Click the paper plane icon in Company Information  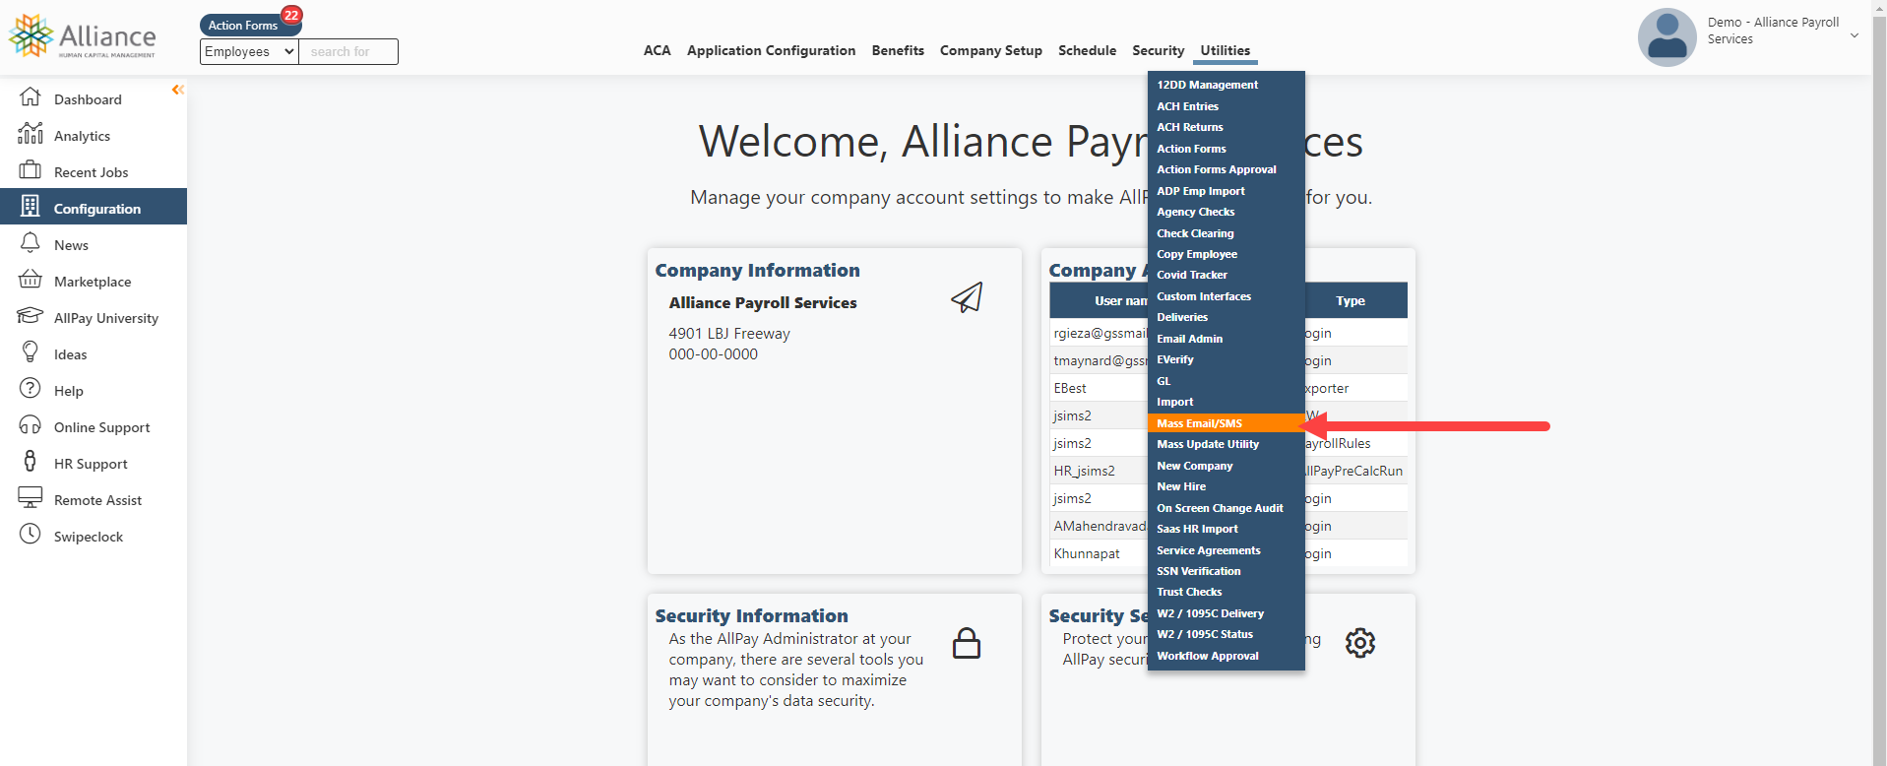pyautogui.click(x=967, y=297)
